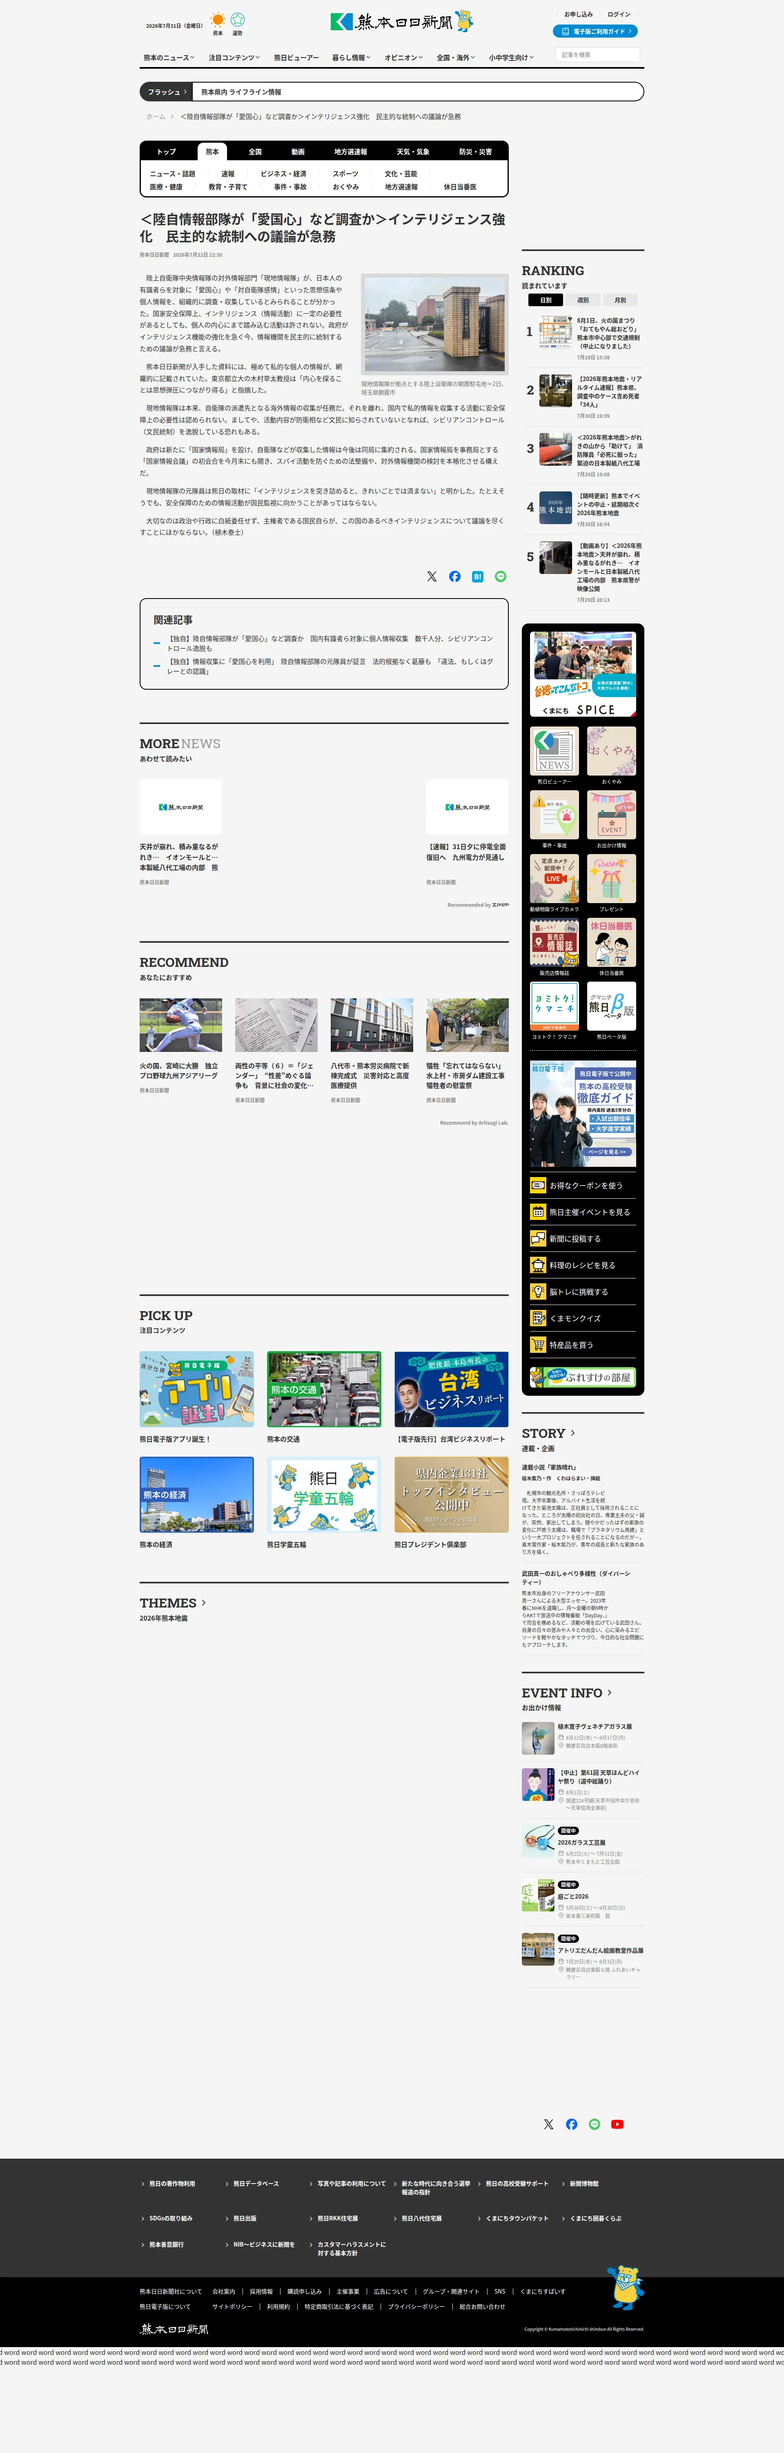Screen dimensions: 784x2453
Task: Click the lightbulb icon beside 脳トレに挑戦する
Action: (x=538, y=1292)
